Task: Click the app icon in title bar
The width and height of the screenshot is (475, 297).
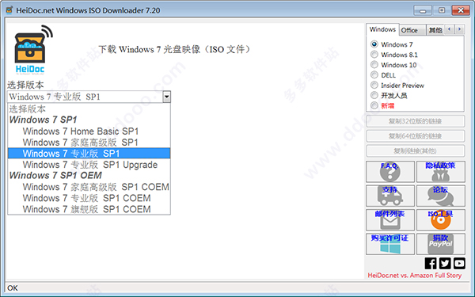Action: click(x=9, y=10)
